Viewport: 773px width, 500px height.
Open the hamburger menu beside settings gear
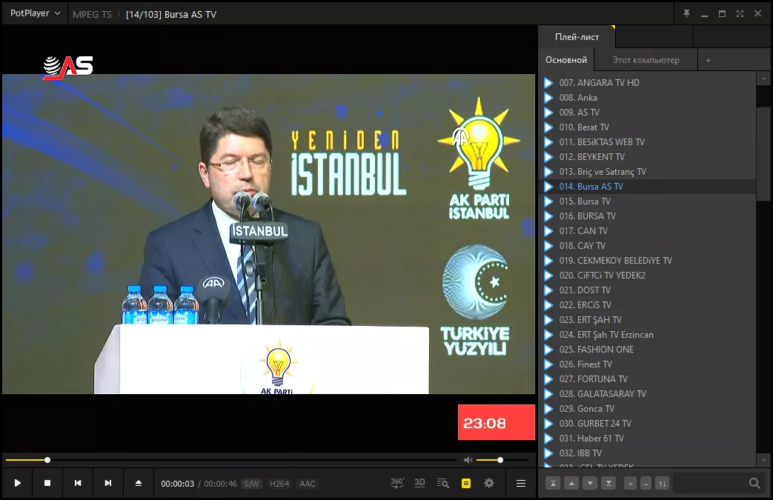click(520, 483)
